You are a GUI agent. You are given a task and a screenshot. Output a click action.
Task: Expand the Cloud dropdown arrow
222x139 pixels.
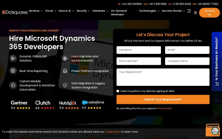(55, 11)
